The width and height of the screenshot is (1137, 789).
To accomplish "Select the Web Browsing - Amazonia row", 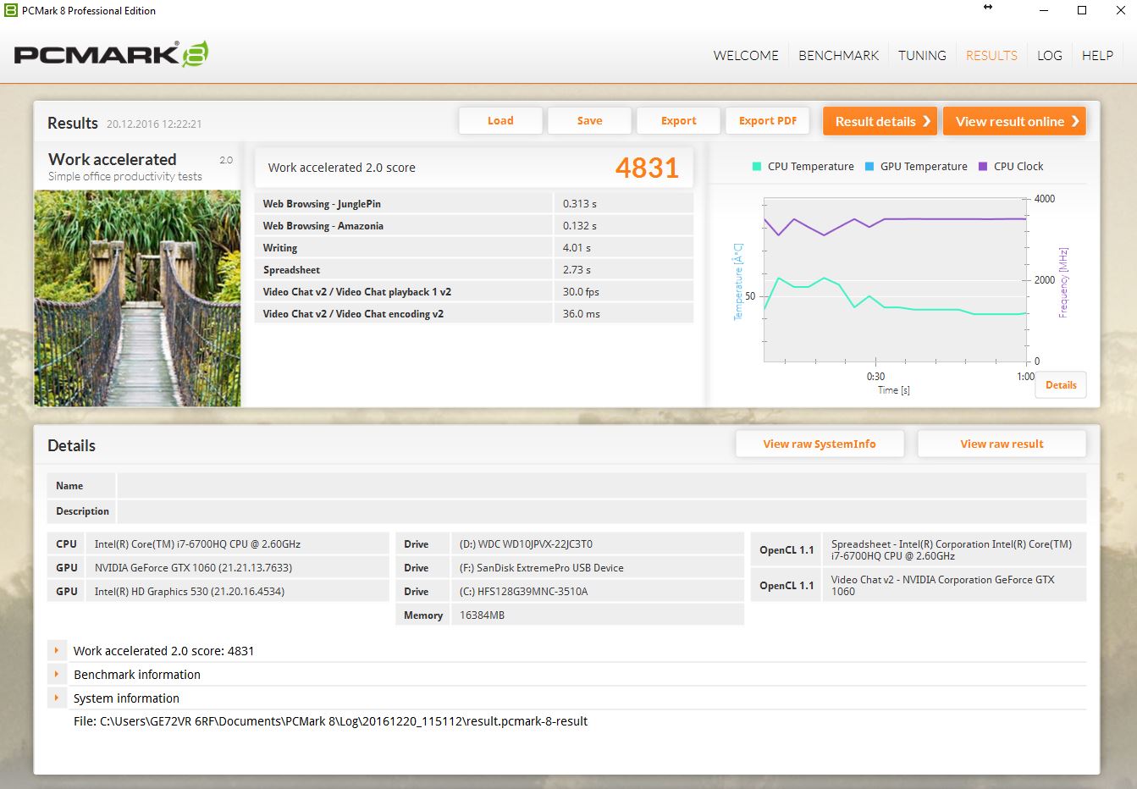I will pos(474,226).
